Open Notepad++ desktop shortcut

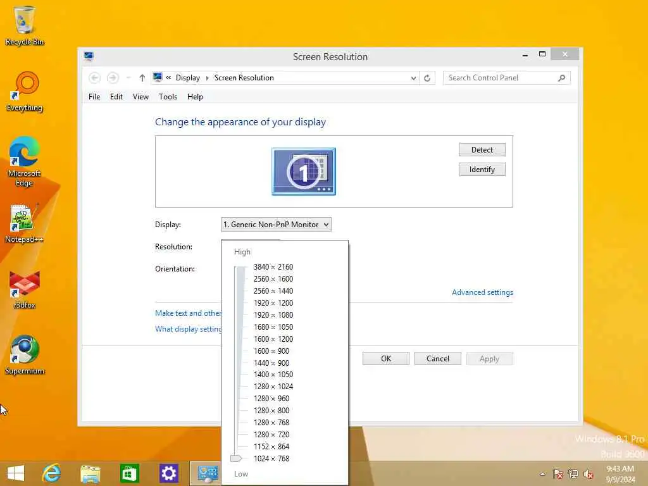[x=25, y=223]
